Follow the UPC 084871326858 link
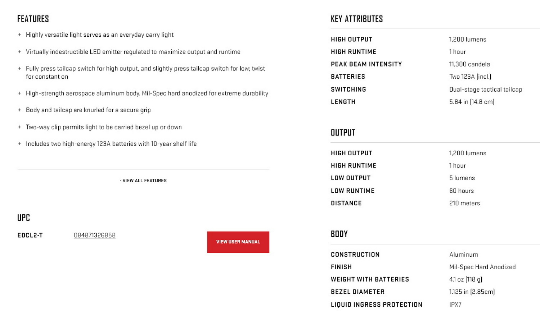 point(95,235)
